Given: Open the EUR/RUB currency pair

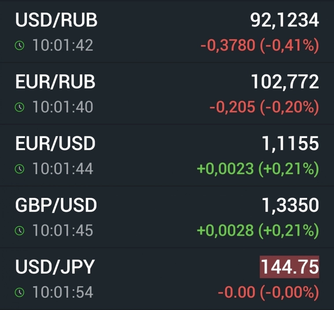Looking at the screenshot, I should pos(55,82).
